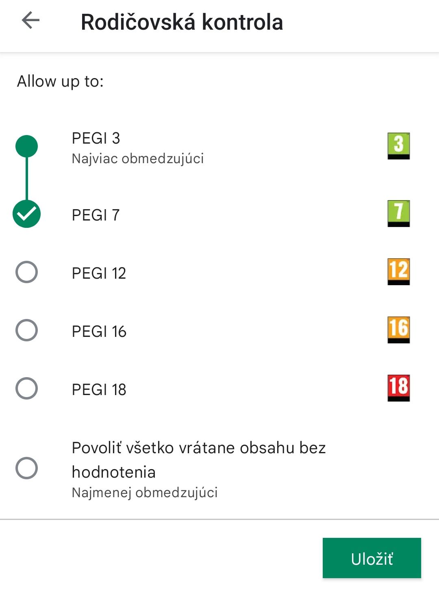This screenshot has width=439, height=594.
Task: Tap the PEGI 18 label text
Action: (99, 390)
